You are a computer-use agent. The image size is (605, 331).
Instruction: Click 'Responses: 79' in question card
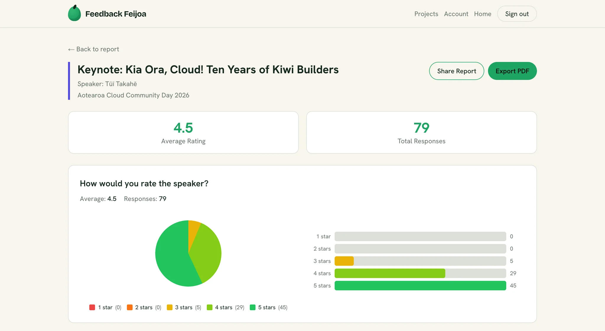[145, 199]
